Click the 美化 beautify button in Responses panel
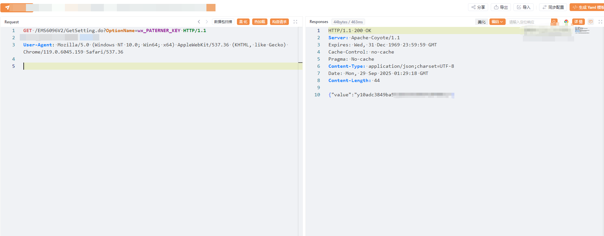This screenshot has width=604, height=236. (482, 22)
